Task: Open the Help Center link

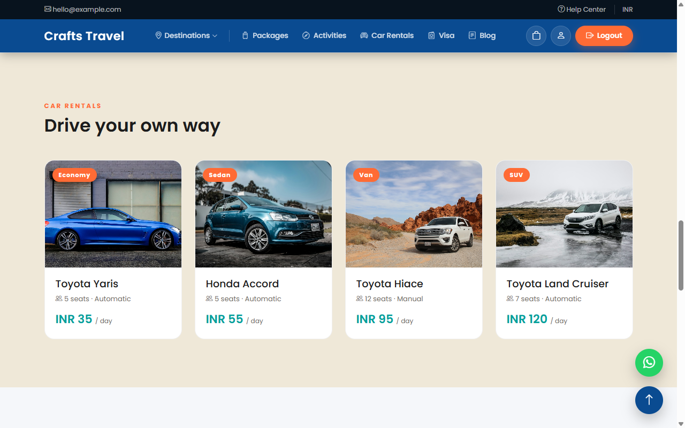Action: pos(582,9)
